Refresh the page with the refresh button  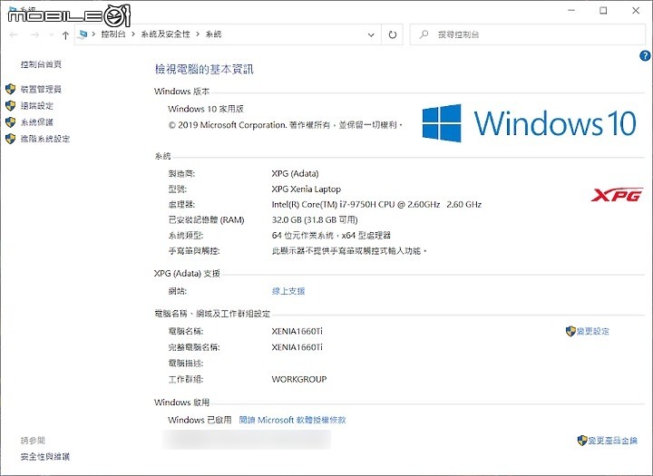pyautogui.click(x=393, y=34)
